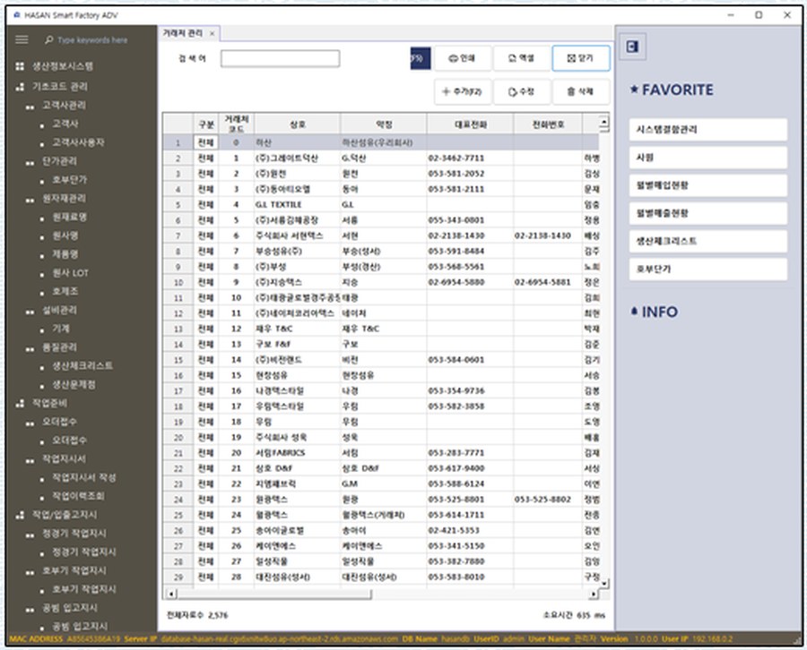Open 기계 in the sidebar tree
The width and height of the screenshot is (807, 650).
tap(61, 329)
